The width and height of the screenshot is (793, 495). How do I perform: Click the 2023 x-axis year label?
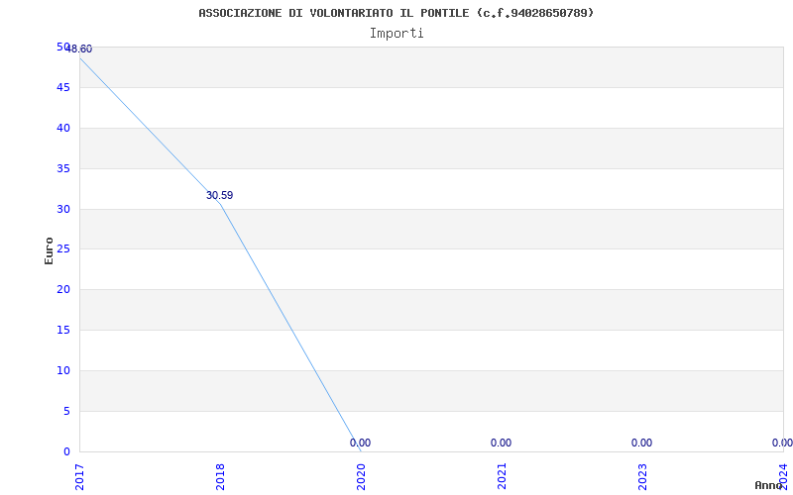pos(641,477)
